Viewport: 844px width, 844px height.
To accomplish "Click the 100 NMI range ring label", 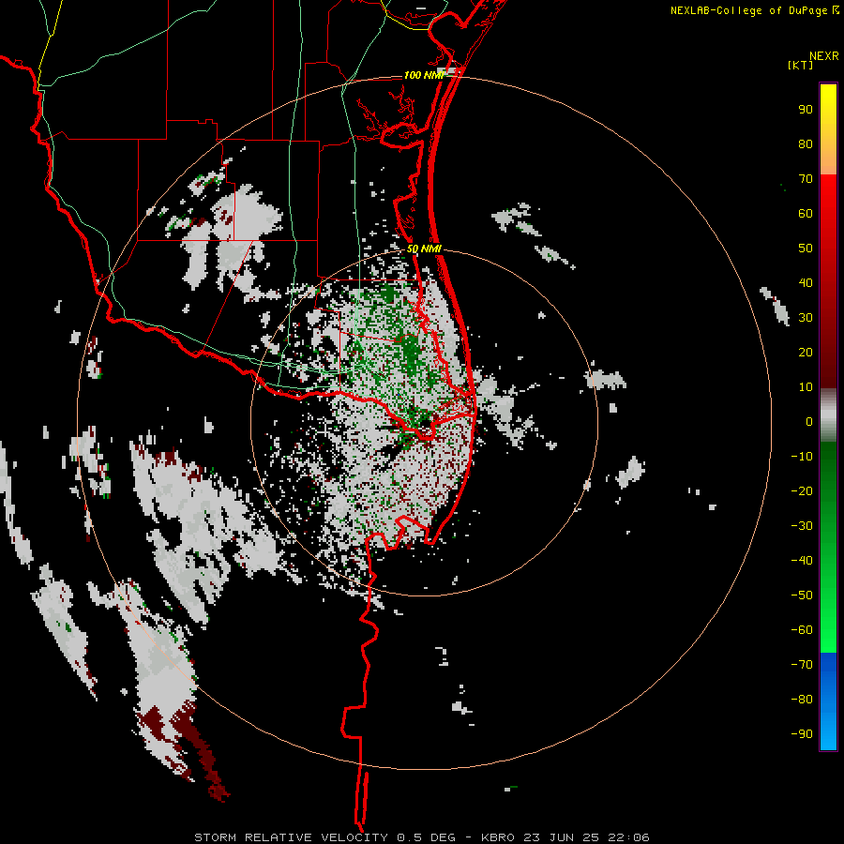I will click(x=424, y=75).
